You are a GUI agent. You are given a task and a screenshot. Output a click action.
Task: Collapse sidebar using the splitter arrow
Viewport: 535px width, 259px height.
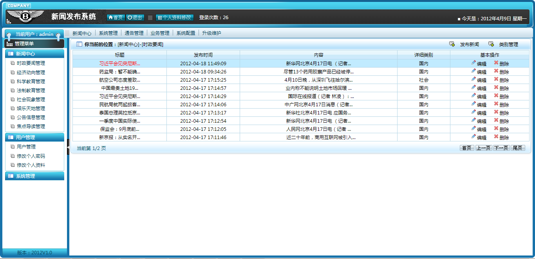(x=68, y=147)
